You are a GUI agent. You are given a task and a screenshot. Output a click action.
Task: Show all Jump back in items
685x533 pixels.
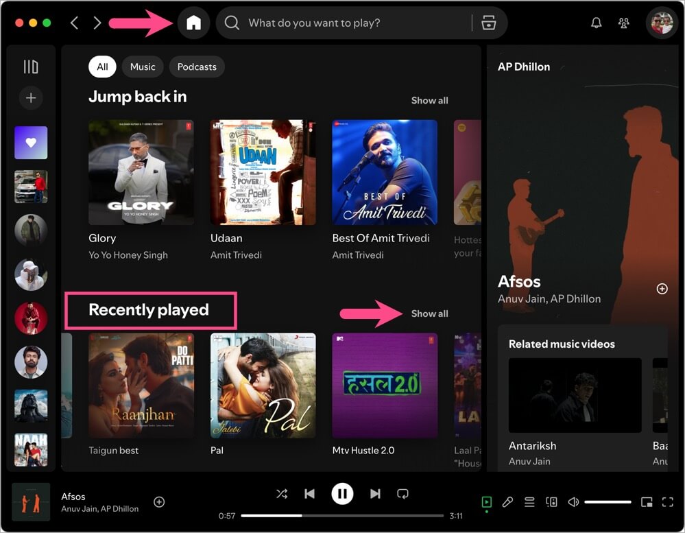[x=429, y=100]
